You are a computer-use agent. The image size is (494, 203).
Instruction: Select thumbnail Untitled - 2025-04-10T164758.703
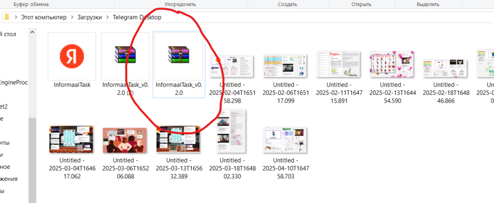pos(286,140)
